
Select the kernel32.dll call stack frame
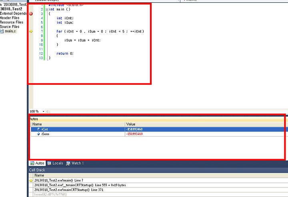tap(160, 195)
